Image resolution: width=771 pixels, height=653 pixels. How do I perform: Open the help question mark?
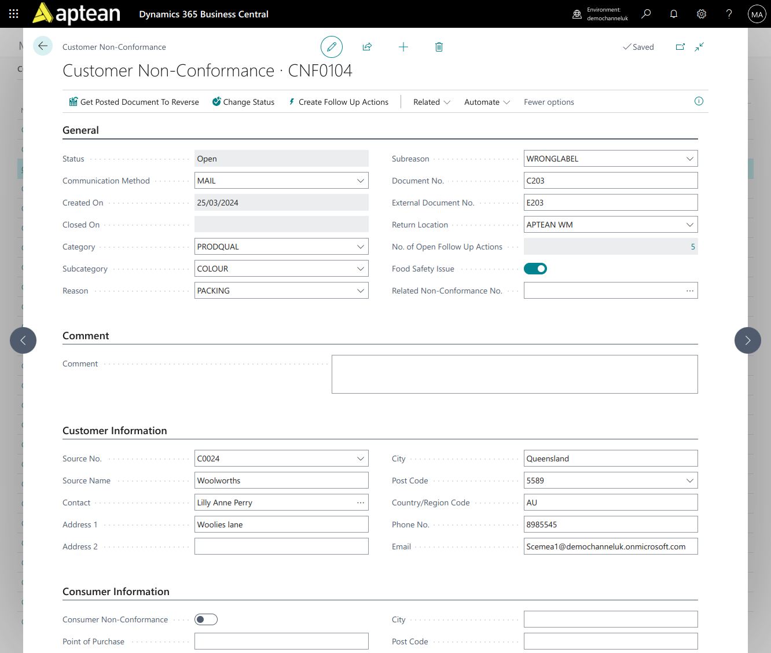pos(729,14)
